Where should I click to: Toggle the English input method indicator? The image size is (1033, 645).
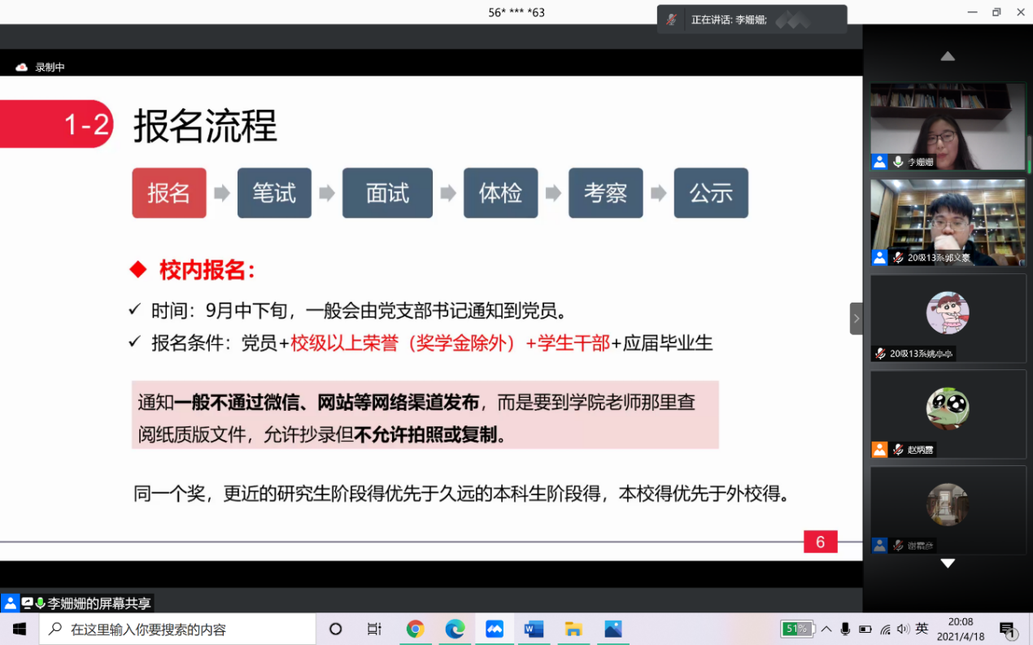click(922, 629)
